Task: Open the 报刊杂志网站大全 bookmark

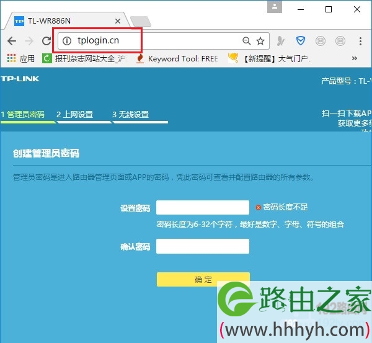Action: [x=84, y=58]
